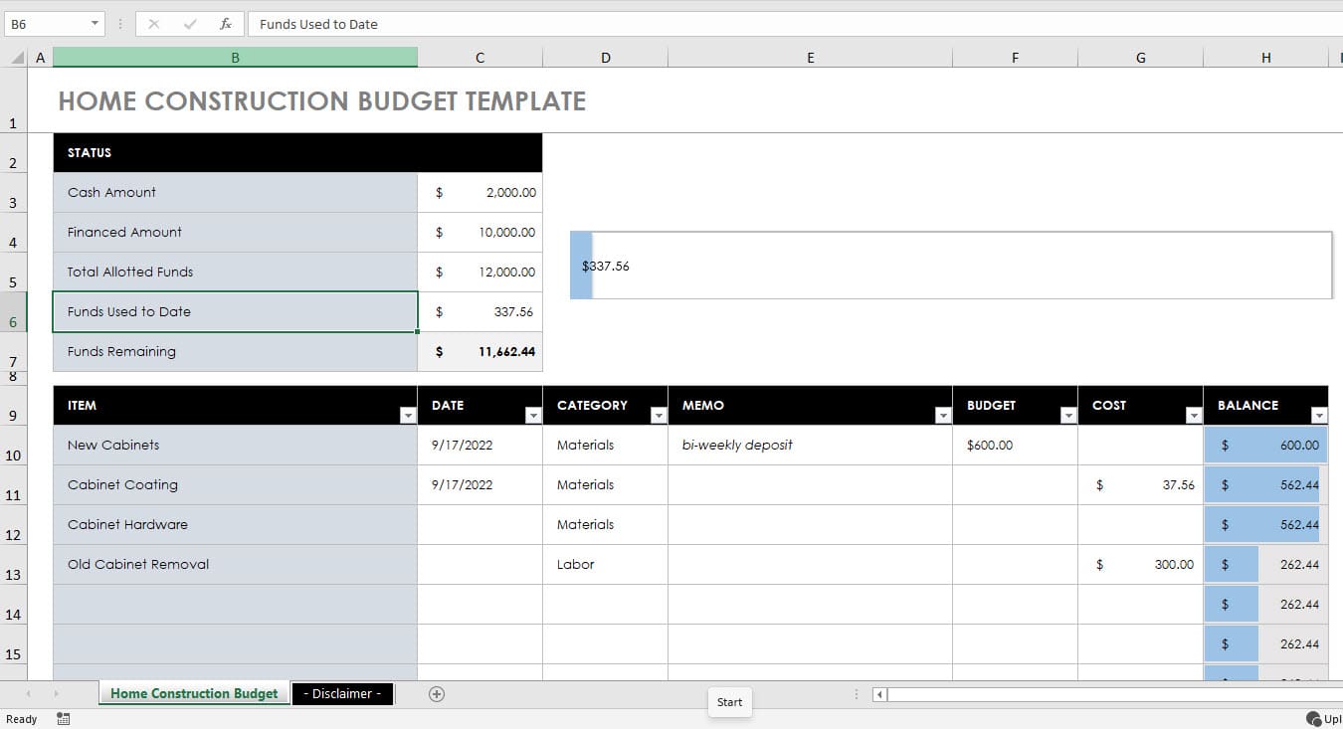Screen dimensions: 1343x729
Task: Click the next sheet navigation arrow
Action: click(56, 693)
